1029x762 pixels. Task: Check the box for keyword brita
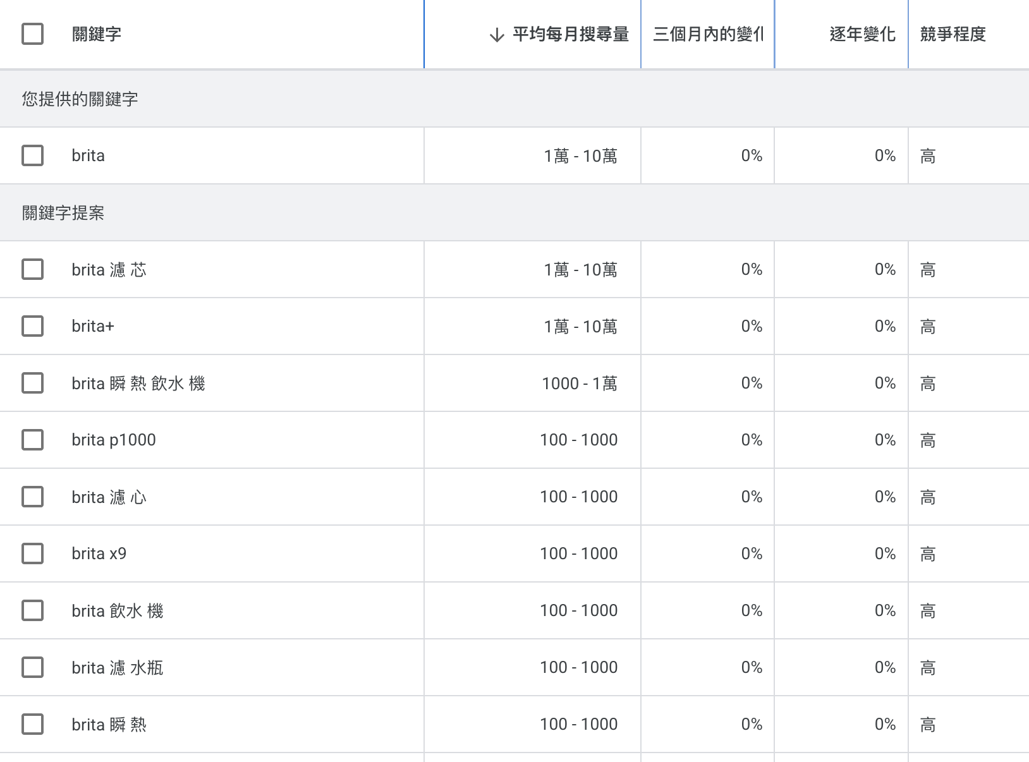tap(33, 155)
